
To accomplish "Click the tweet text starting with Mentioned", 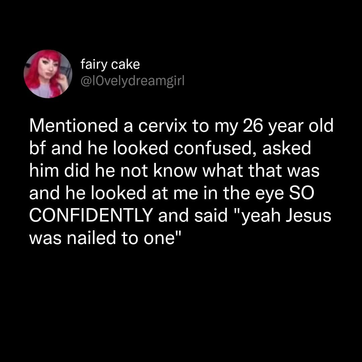I will tap(181, 182).
